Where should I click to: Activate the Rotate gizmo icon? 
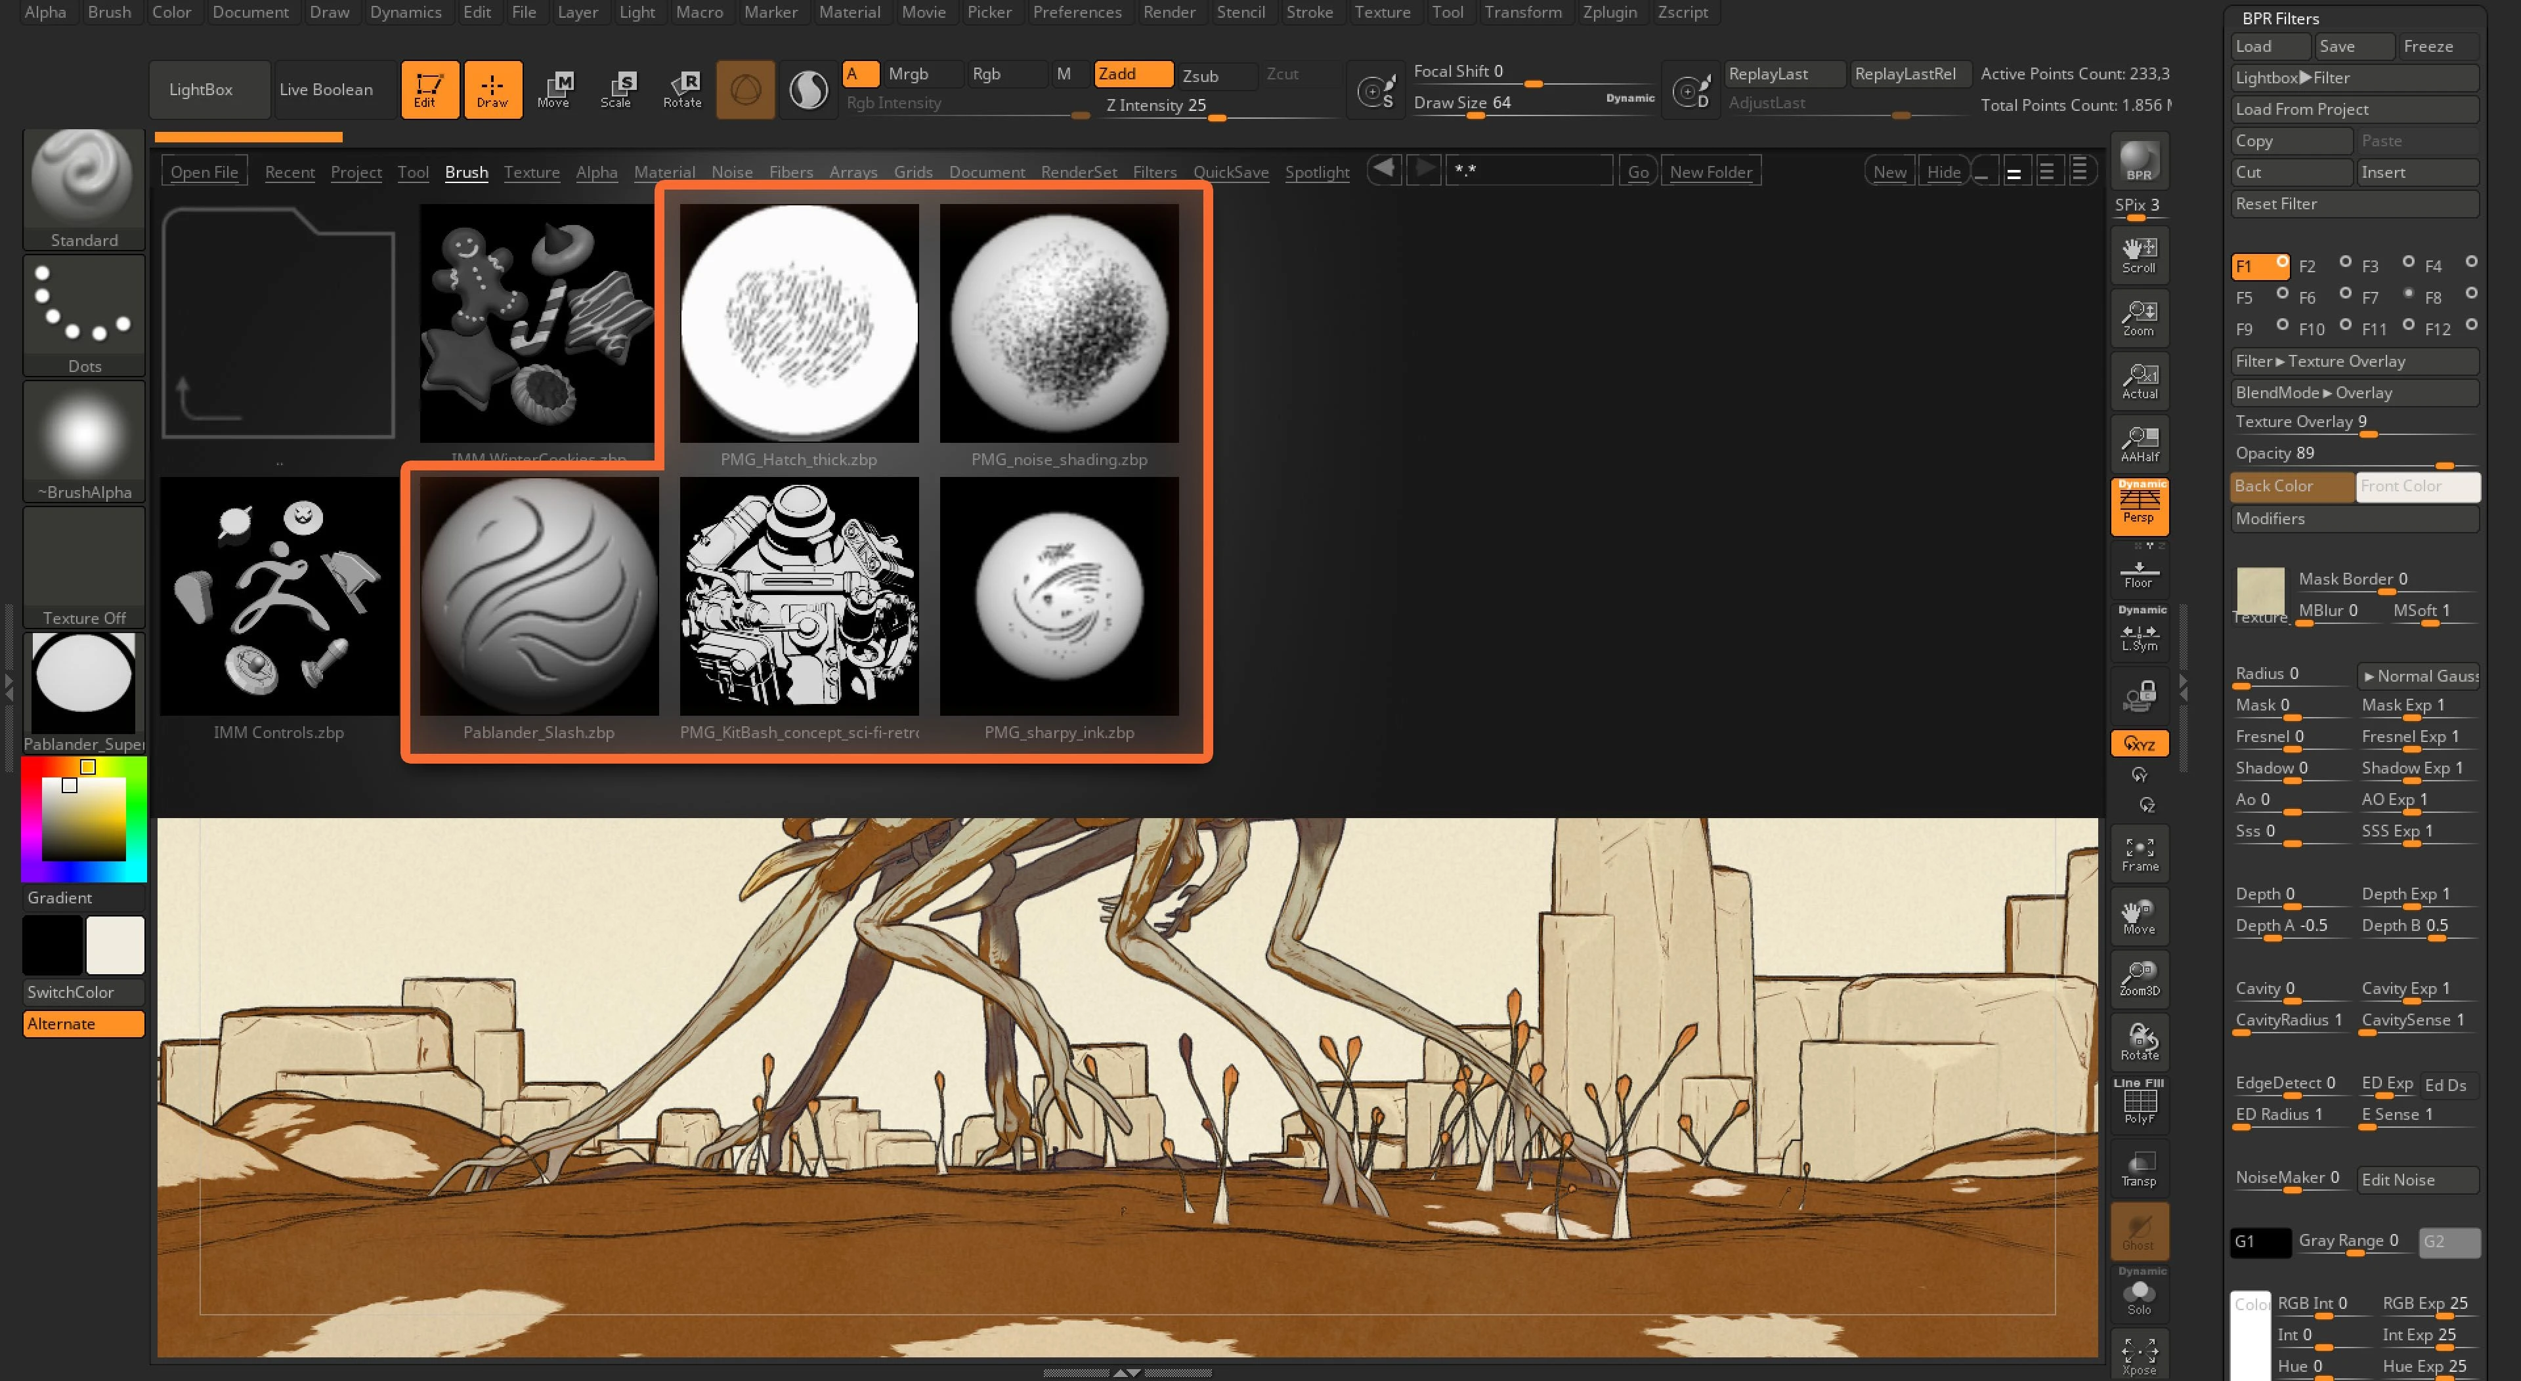coord(682,90)
